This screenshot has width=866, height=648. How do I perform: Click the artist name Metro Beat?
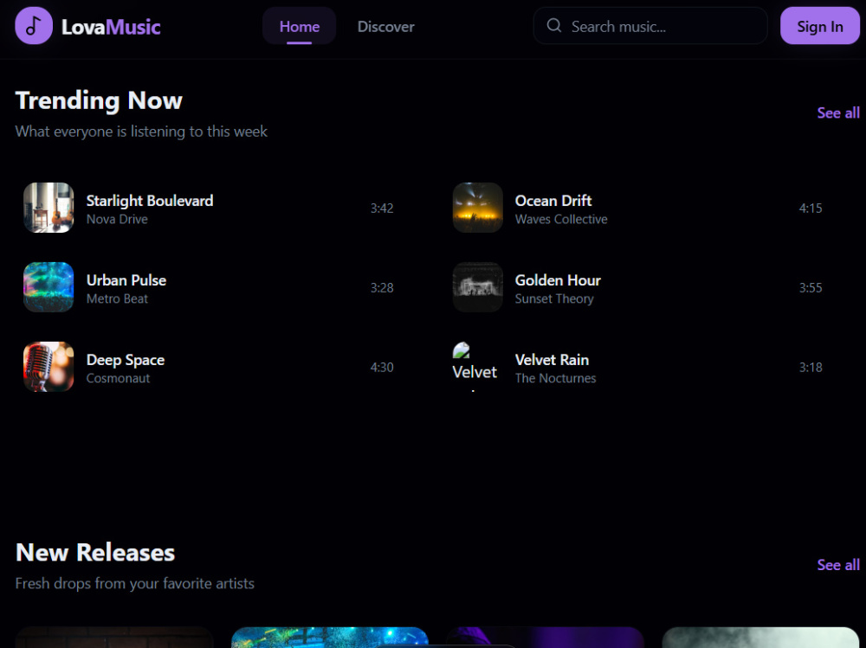click(117, 298)
